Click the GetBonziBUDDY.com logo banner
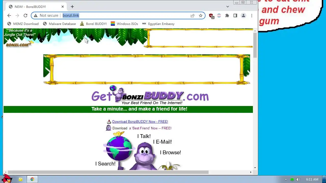The height and width of the screenshot is (183, 326). click(x=150, y=95)
